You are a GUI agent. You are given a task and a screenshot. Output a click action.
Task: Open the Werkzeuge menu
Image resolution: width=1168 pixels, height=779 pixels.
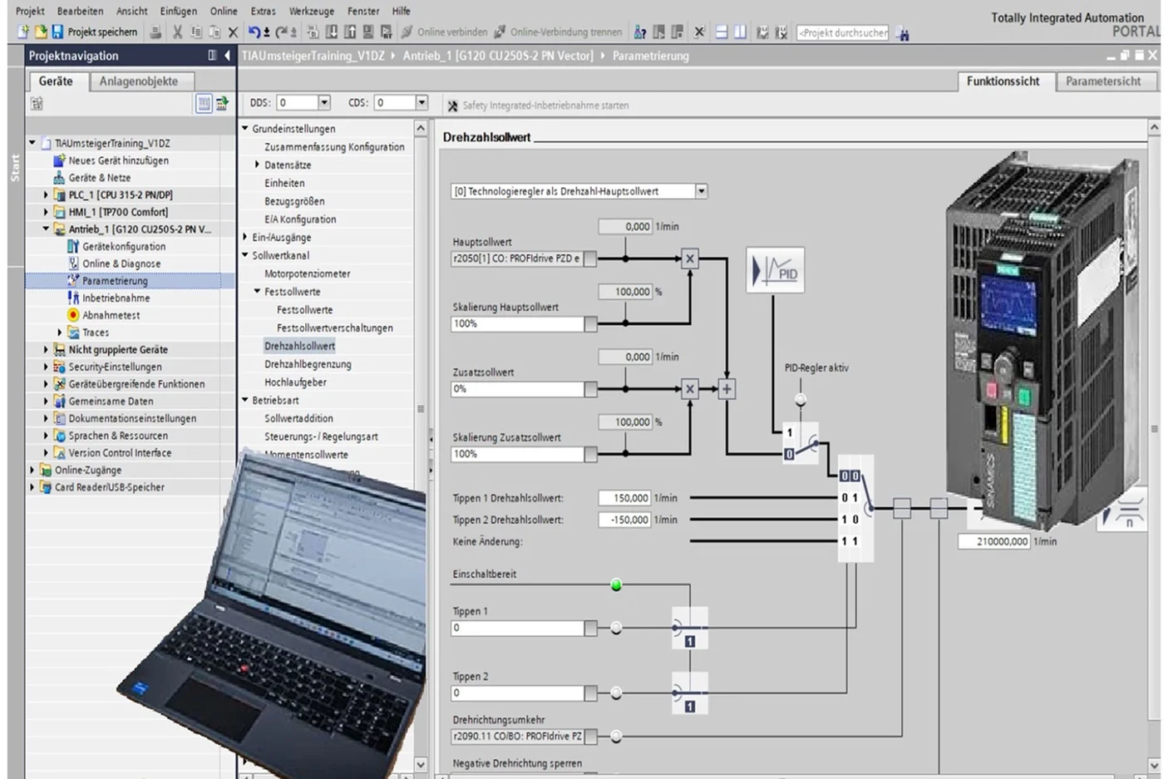click(311, 11)
